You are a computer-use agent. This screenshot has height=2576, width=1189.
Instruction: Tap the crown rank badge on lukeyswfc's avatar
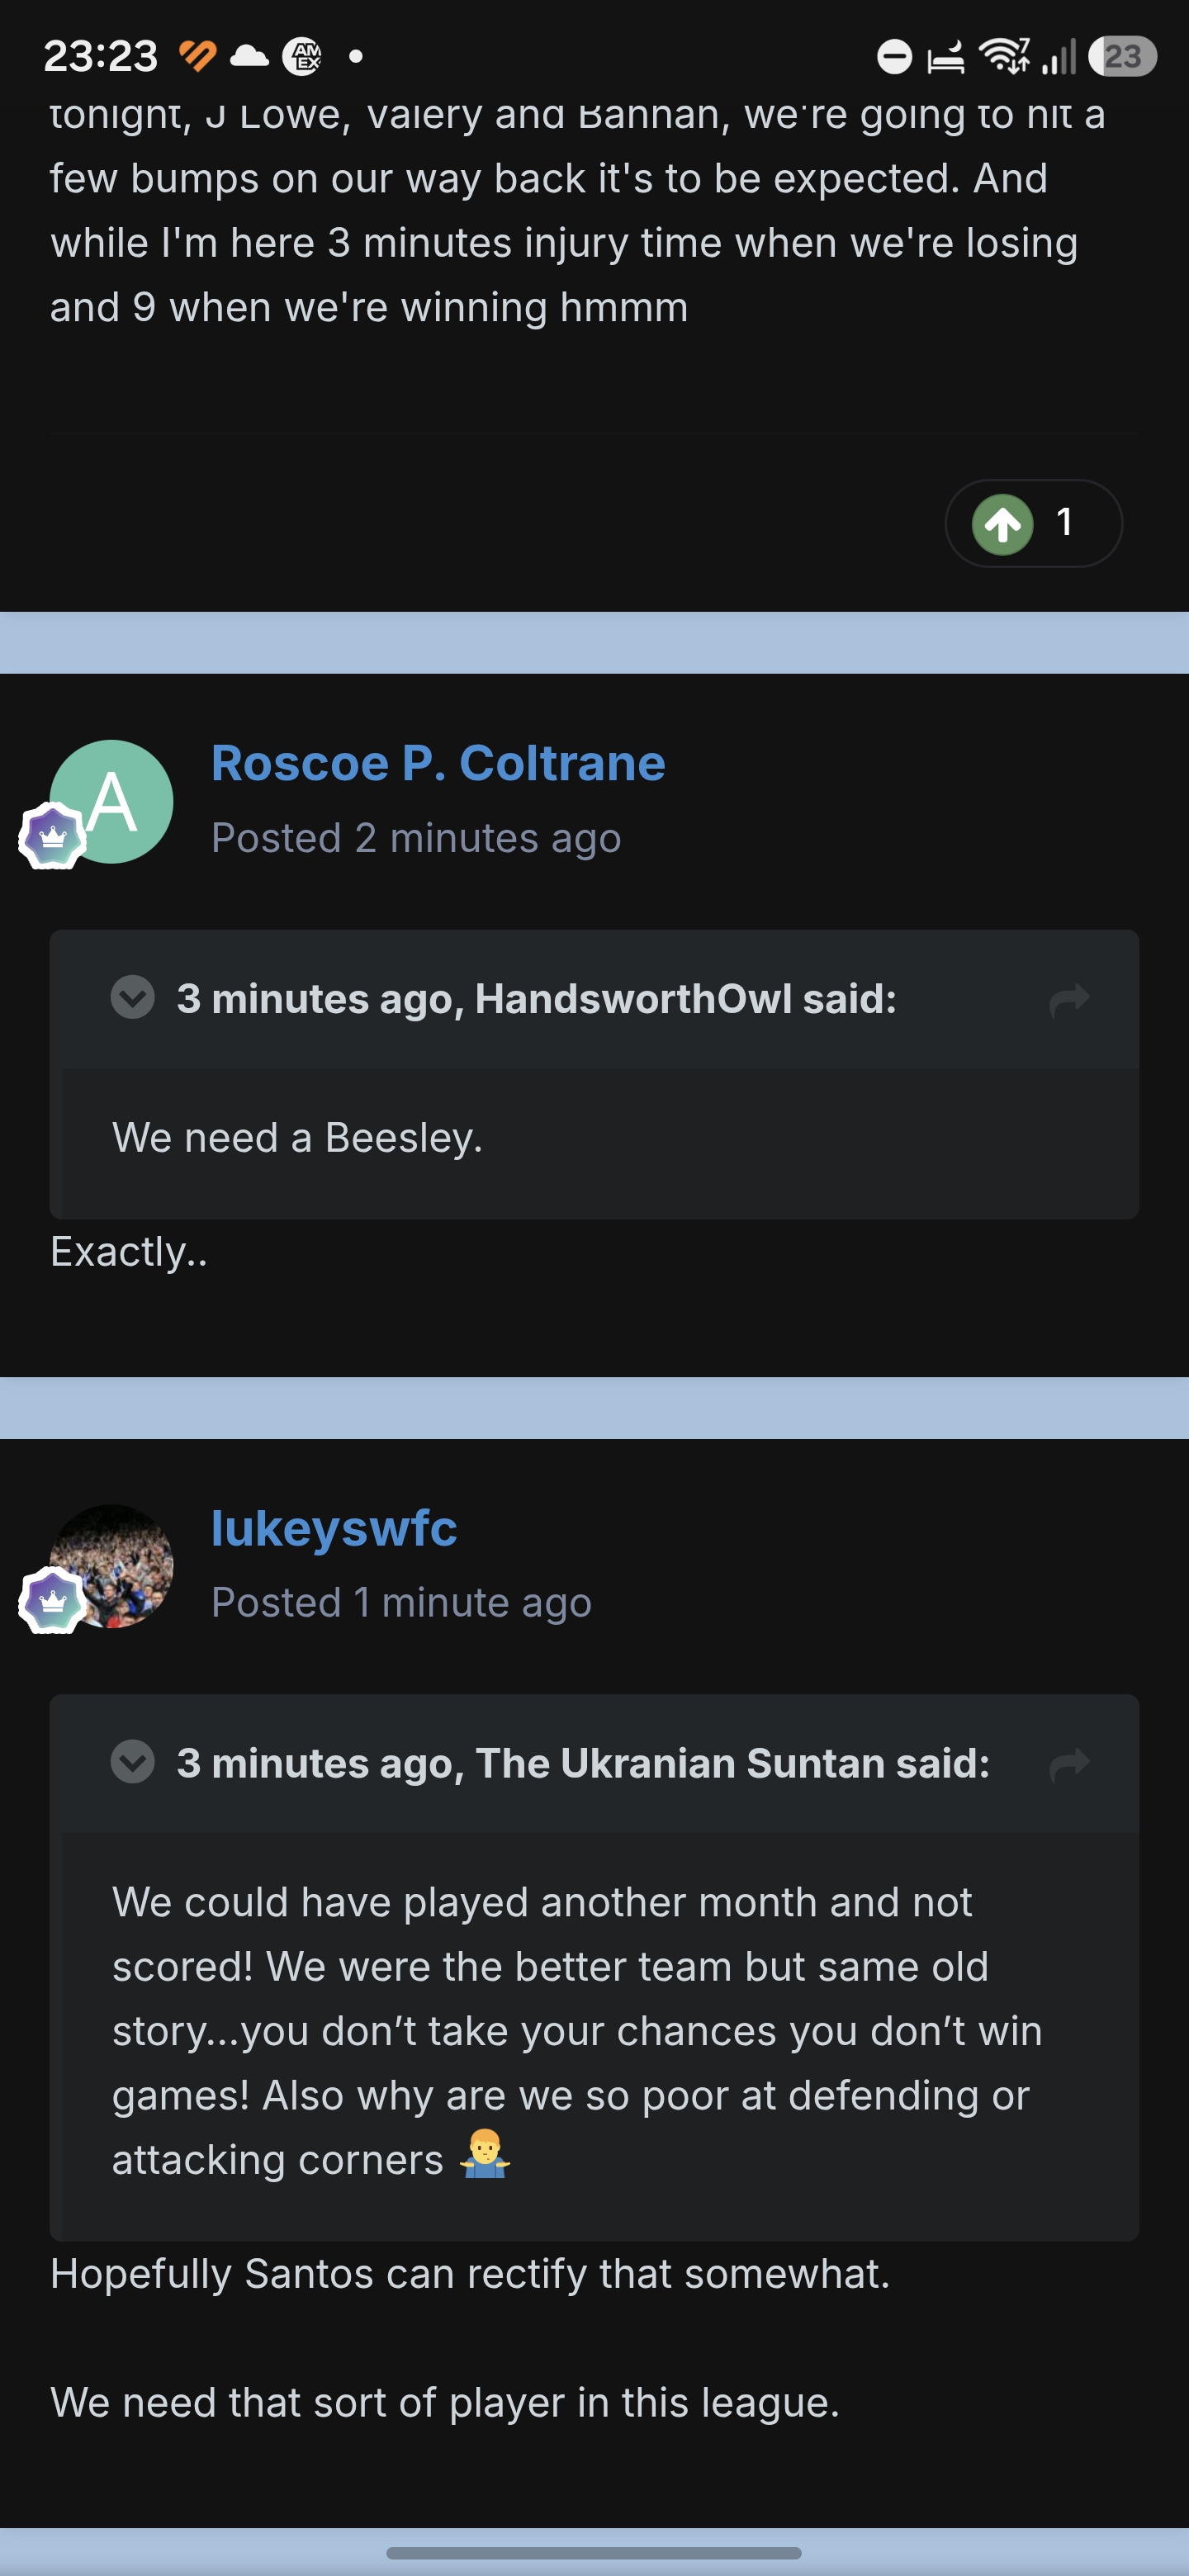click(x=53, y=1600)
